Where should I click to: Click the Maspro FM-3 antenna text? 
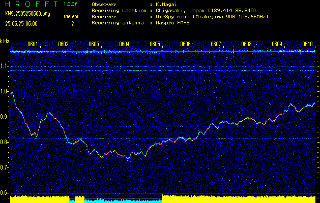tap(172, 23)
